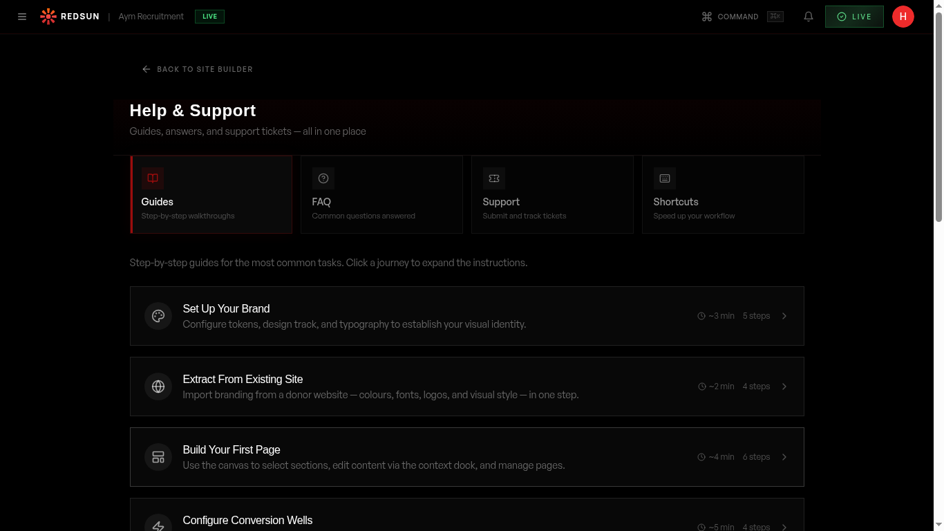This screenshot has height=531, width=944.
Task: Expand the Set Up Your Brand guide
Action: [x=467, y=316]
